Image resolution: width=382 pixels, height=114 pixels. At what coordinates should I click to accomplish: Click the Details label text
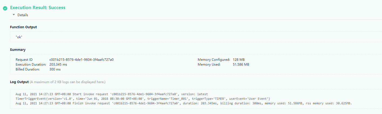[23, 15]
